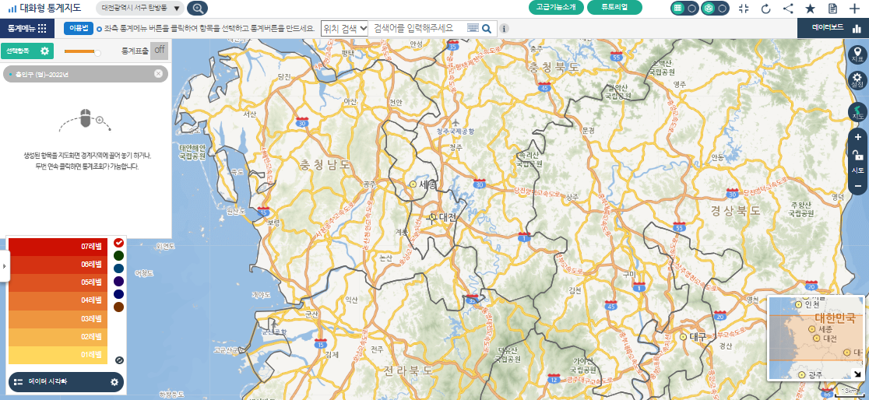
Task: Click the zoom-to-region magnifier icon
Action: pos(197,9)
